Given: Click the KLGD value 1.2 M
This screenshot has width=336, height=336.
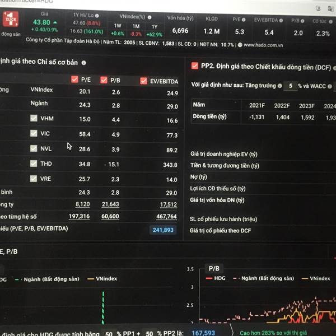Looking at the screenshot, I should click(x=212, y=31).
